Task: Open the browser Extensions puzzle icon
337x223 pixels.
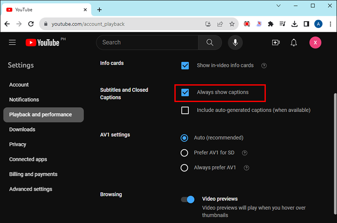Action: click(x=270, y=24)
